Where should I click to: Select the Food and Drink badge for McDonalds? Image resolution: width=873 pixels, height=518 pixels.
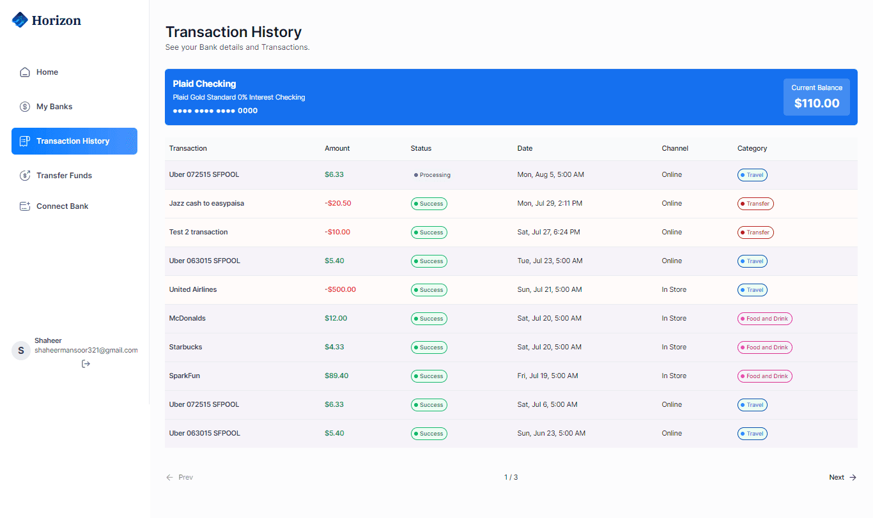(764, 318)
